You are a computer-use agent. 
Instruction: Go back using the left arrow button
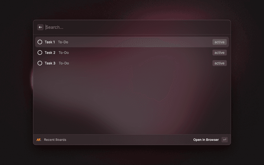tap(40, 27)
